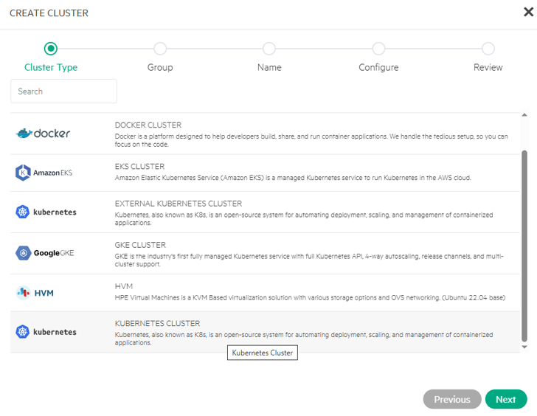Select the DOCKER CLUSTER title

tap(148, 125)
